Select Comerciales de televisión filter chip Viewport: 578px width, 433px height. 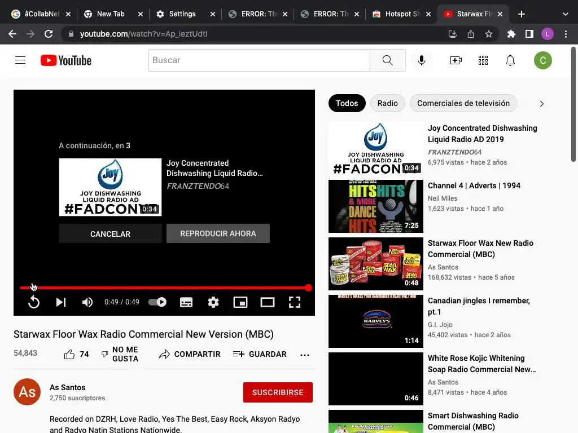click(x=463, y=103)
